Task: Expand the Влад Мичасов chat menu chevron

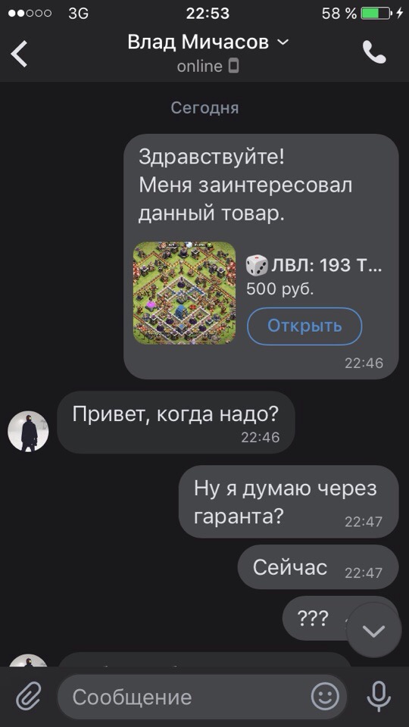Action: click(x=283, y=42)
